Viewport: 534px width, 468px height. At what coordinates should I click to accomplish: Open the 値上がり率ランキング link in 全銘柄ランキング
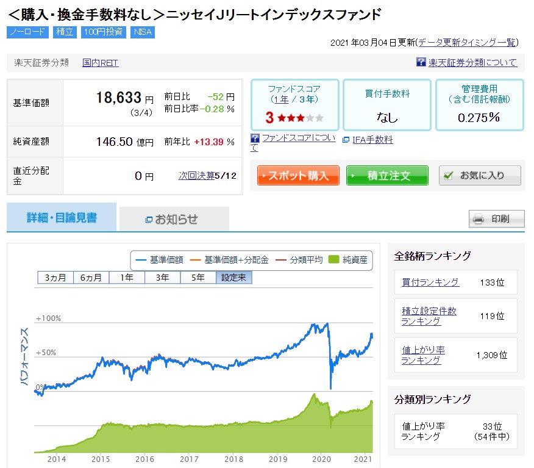(x=423, y=355)
